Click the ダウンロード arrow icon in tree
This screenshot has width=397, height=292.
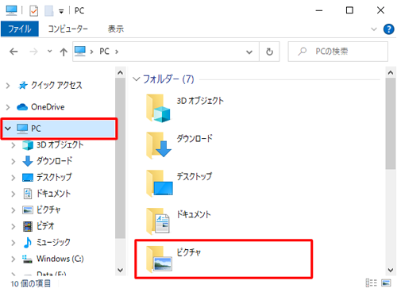tap(28, 161)
